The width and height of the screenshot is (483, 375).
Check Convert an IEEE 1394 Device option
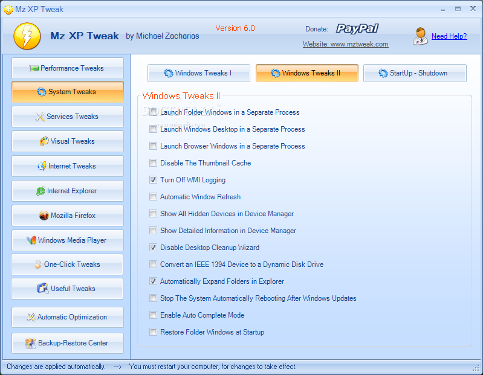[x=153, y=264]
